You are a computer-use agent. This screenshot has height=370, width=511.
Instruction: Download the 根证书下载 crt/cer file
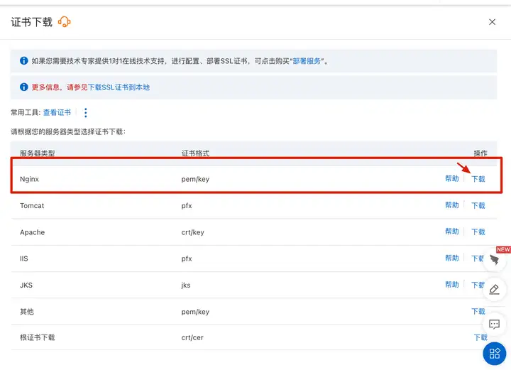480,338
